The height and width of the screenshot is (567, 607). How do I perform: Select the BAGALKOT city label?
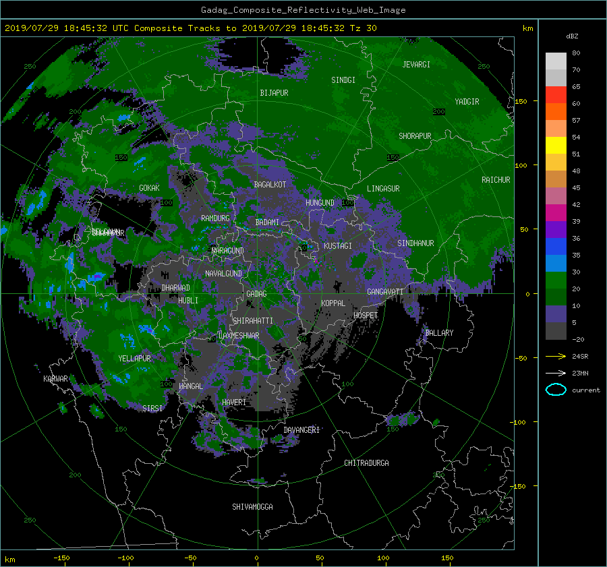[270, 185]
